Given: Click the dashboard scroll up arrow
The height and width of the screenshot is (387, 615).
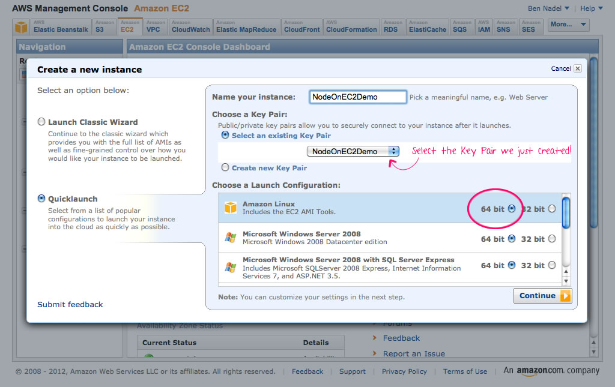Looking at the screenshot, I should (x=593, y=342).
